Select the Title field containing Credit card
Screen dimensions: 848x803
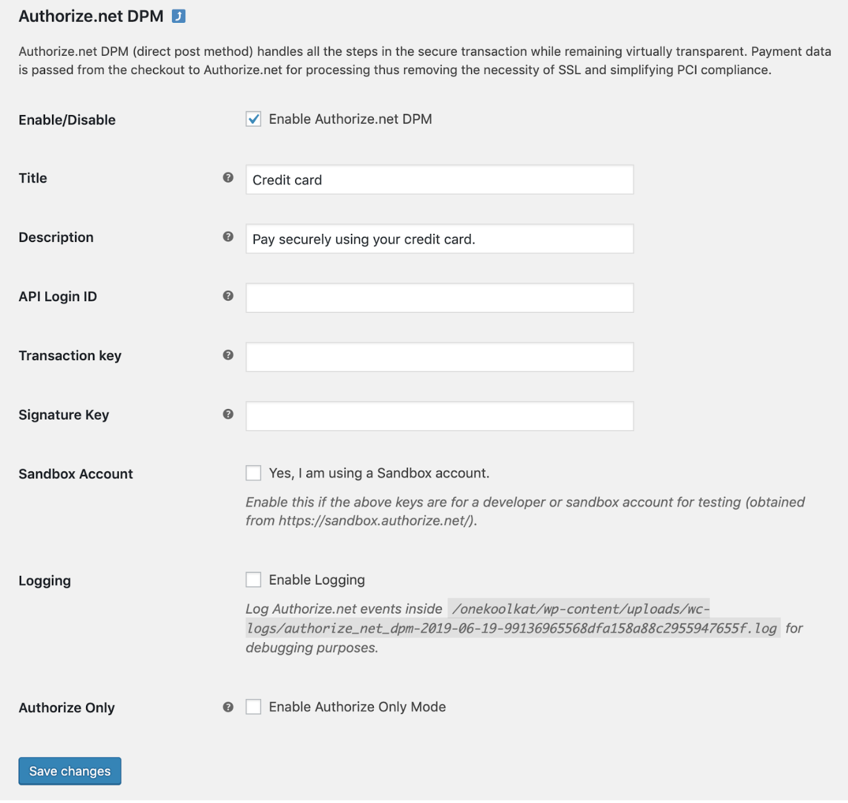click(439, 180)
